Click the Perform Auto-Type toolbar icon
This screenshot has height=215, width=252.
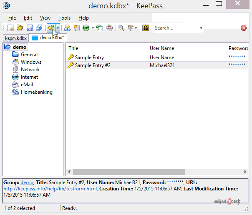(109, 28)
